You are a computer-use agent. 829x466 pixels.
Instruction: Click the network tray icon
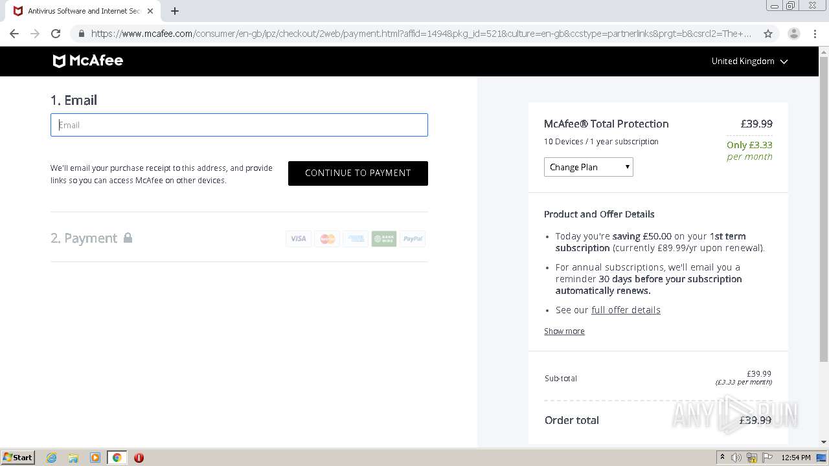752,458
